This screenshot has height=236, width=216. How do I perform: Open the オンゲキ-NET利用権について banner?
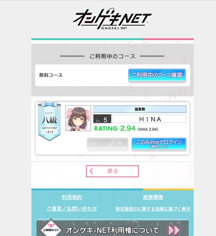pyautogui.click(x=112, y=228)
